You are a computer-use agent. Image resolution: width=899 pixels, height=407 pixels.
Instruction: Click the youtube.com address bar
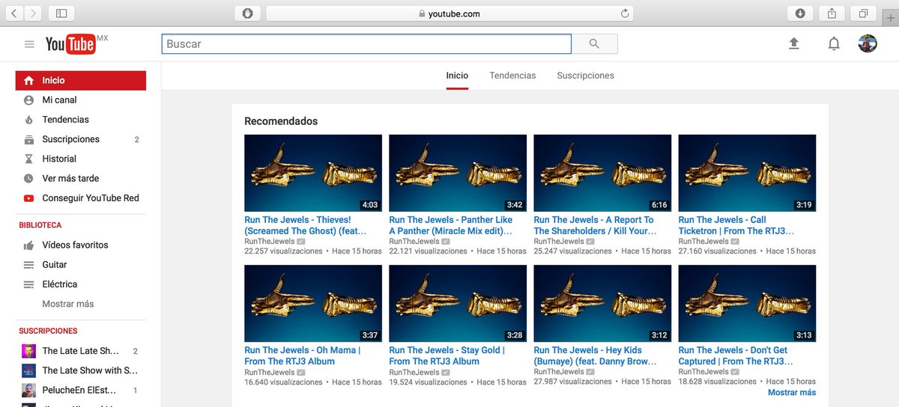coord(449,13)
